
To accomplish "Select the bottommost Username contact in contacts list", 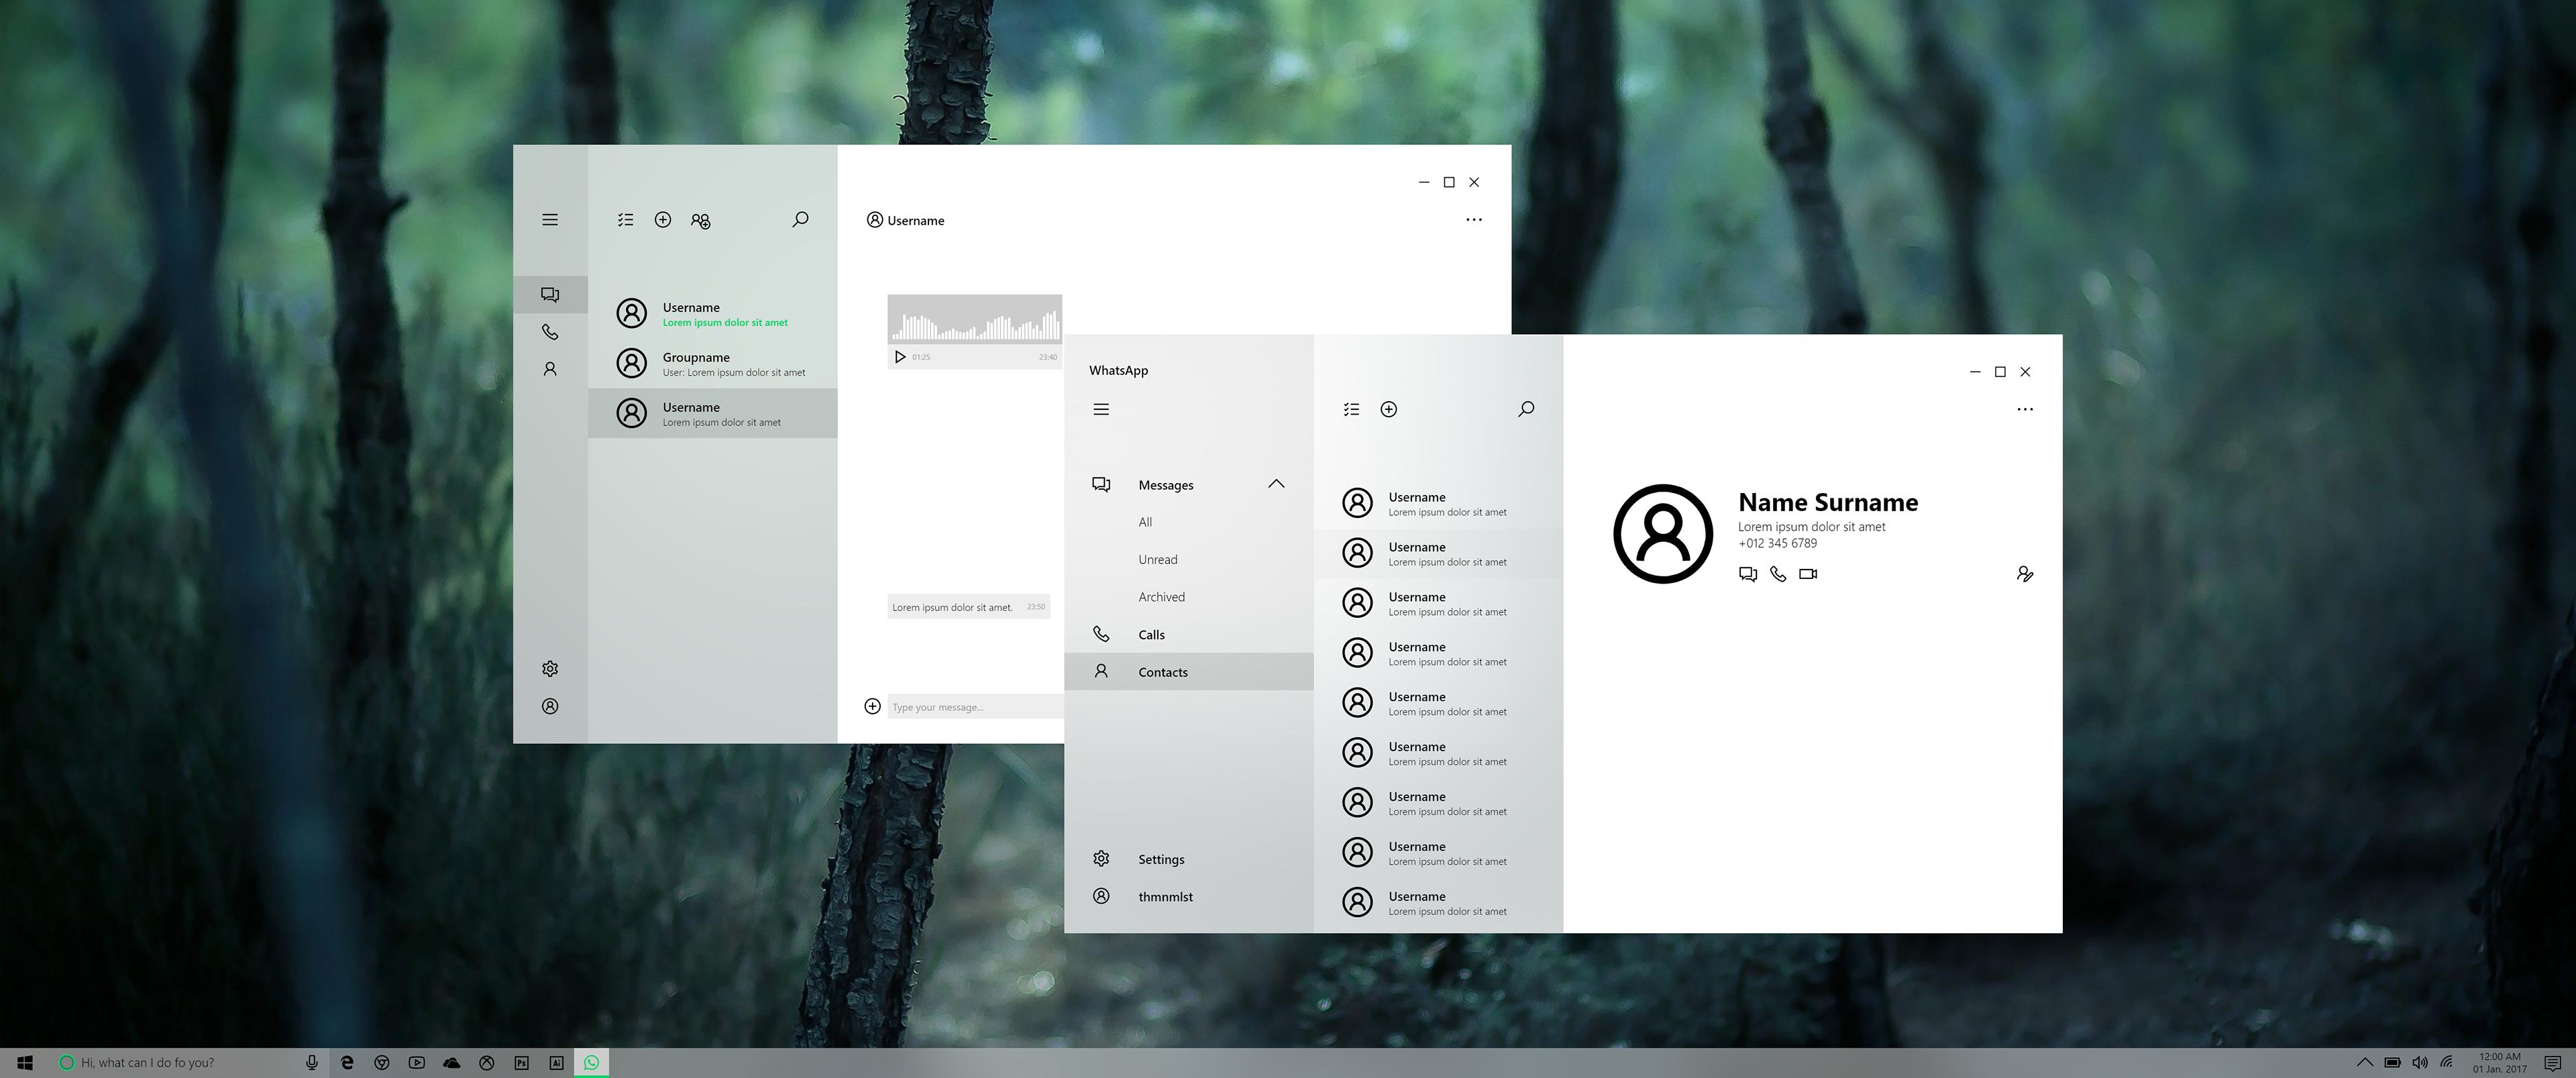I will [1438, 903].
